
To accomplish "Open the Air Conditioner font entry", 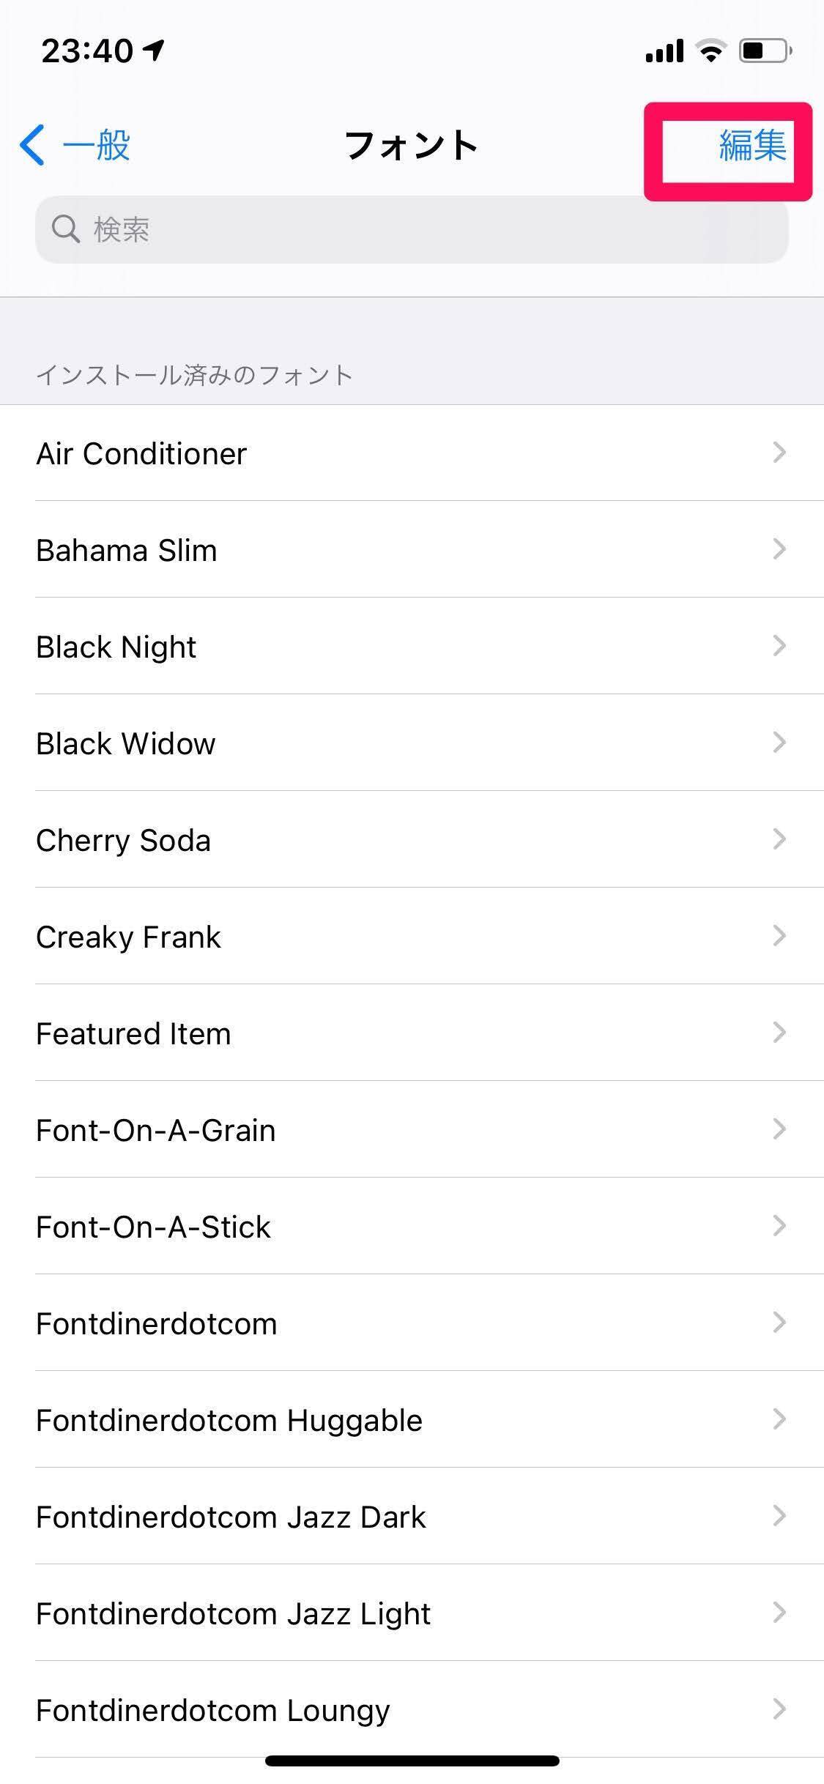I will click(141, 453).
